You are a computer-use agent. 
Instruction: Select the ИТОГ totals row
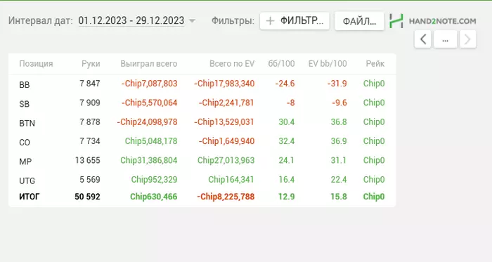(202, 197)
